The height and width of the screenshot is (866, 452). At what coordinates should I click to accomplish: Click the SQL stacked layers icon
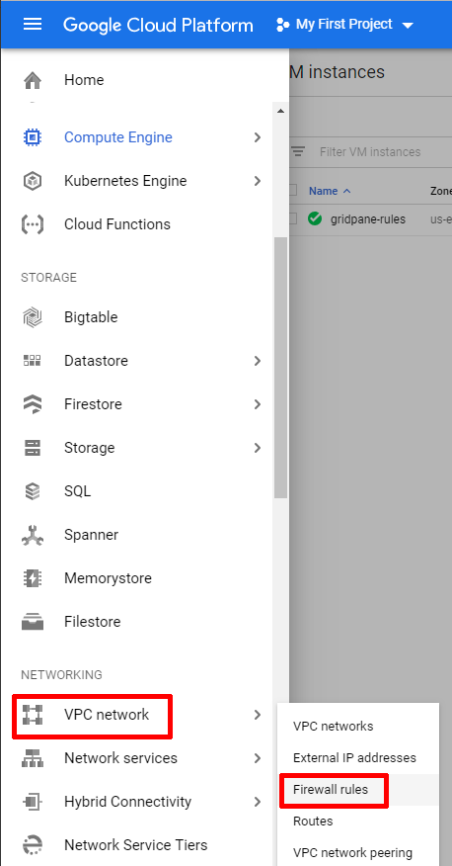[x=33, y=491]
